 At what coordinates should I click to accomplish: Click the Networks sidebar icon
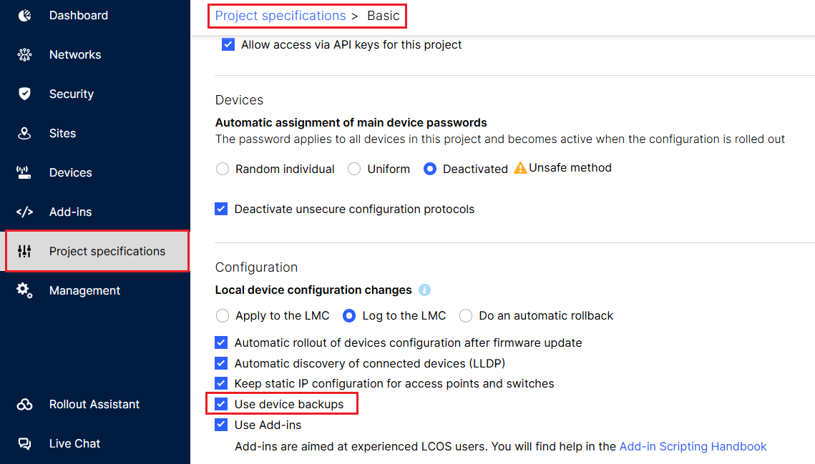click(x=24, y=54)
